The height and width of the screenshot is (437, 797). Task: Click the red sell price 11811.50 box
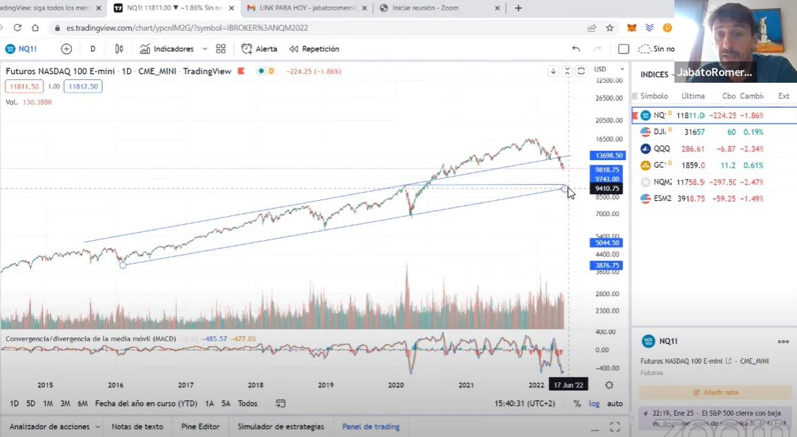(x=24, y=86)
